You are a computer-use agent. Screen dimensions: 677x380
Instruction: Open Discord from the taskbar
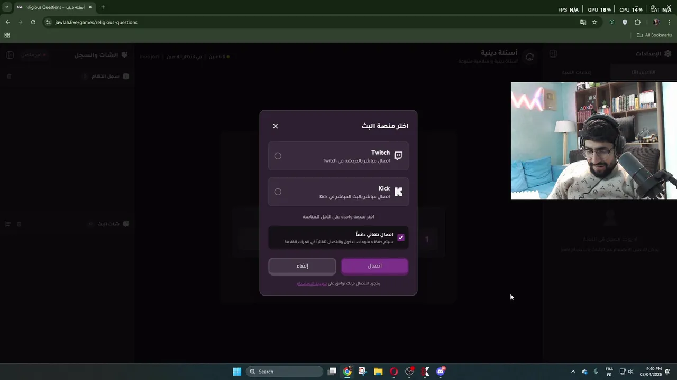point(441,372)
